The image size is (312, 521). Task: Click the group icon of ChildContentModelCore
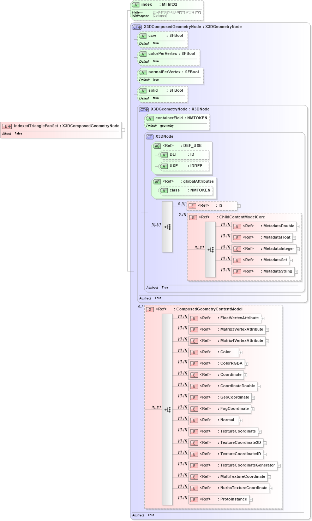tap(193, 217)
